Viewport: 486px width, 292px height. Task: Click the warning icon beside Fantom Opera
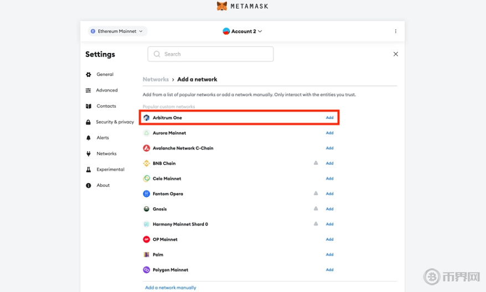click(316, 194)
